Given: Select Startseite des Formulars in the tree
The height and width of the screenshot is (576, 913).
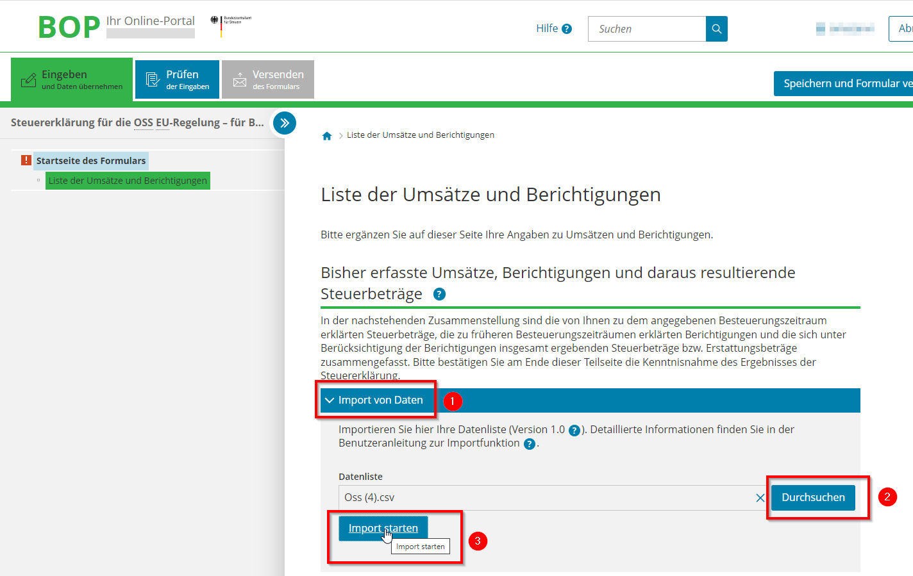Looking at the screenshot, I should click(91, 161).
